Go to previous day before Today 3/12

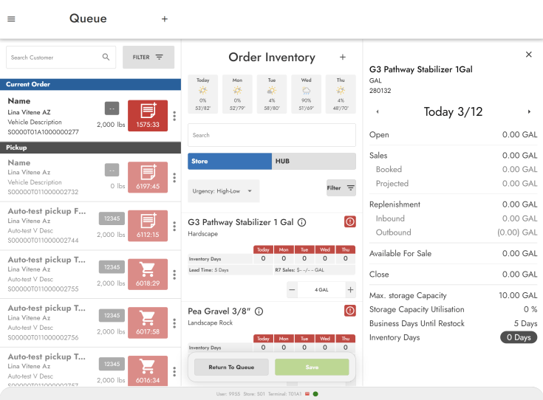pos(378,112)
